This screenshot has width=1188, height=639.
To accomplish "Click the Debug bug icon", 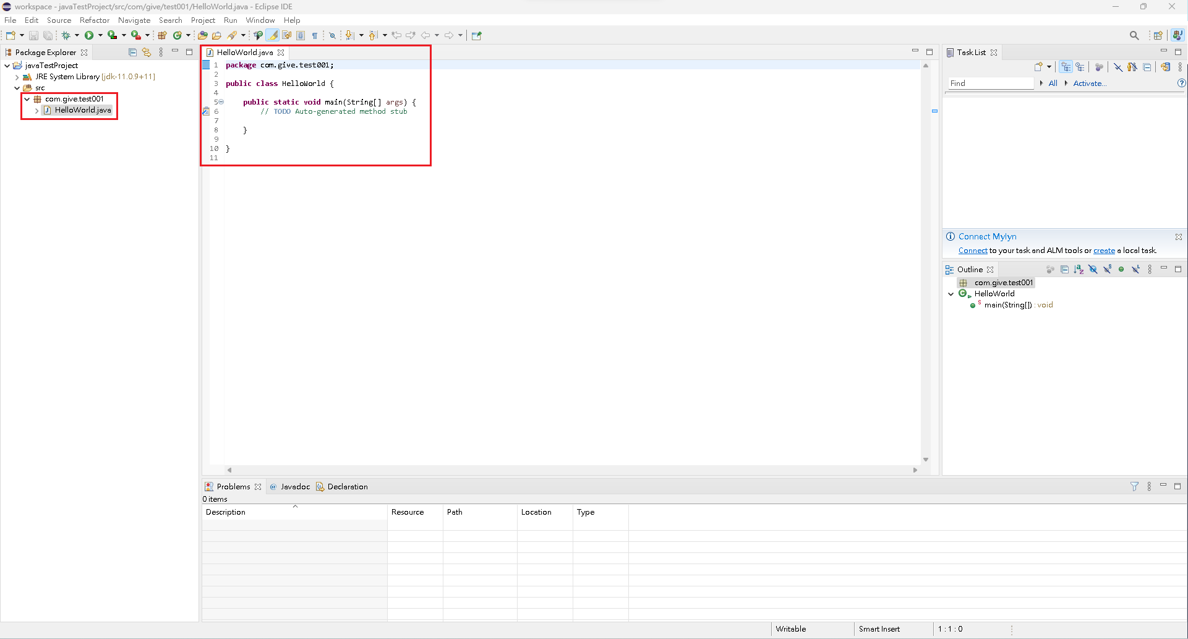I will click(66, 35).
